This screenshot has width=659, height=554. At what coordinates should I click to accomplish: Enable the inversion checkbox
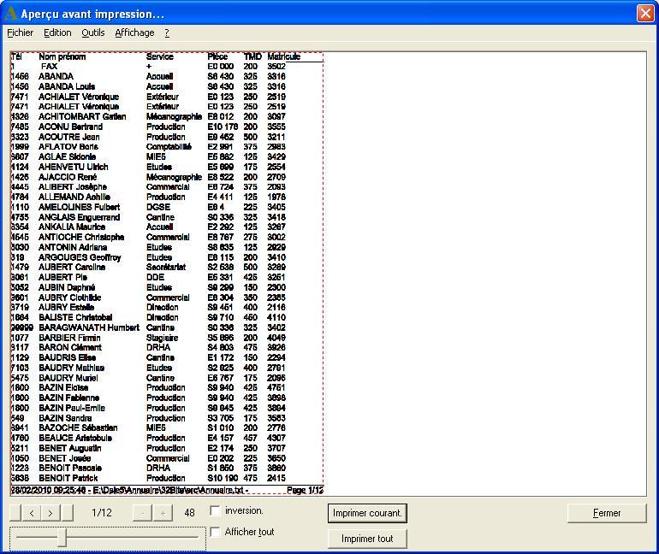point(215,510)
